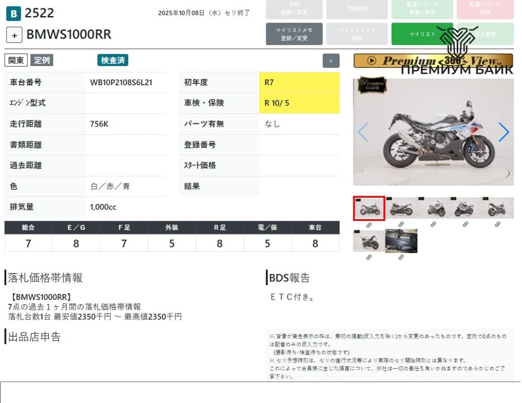Click the previous photo arrow on the main image
Screen dimensions: 522x403
point(363,132)
